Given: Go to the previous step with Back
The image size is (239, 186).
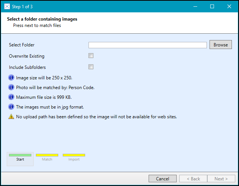Looking at the screenshot, I should (193, 179).
